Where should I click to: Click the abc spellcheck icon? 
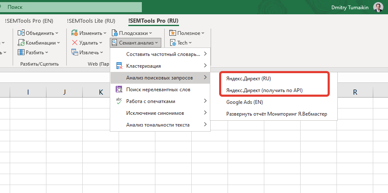tap(119, 101)
